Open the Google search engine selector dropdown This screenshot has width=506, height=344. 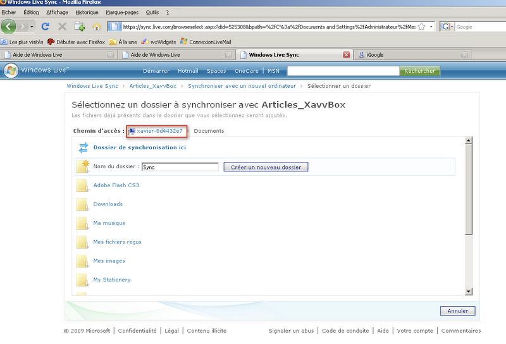[447, 27]
